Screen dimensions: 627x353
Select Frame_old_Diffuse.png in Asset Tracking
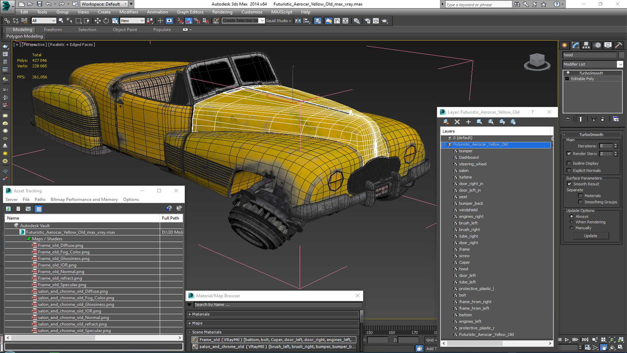pyautogui.click(x=60, y=245)
